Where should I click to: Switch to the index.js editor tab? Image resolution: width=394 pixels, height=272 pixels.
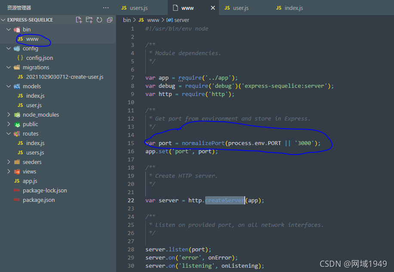[296, 8]
